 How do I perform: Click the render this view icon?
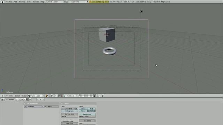tap(102, 96)
